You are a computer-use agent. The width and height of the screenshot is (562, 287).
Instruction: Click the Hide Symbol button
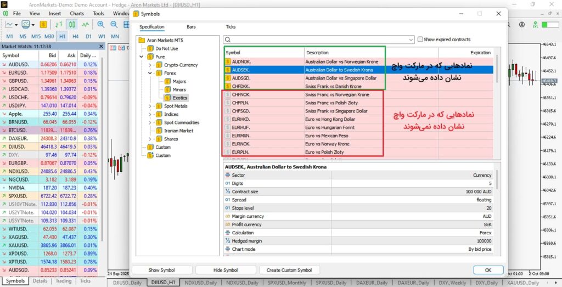pos(225,270)
